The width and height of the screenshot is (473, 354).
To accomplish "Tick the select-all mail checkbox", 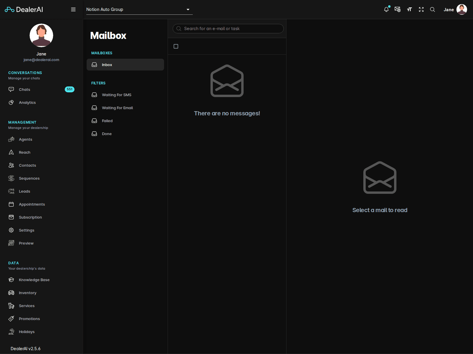I will pyautogui.click(x=176, y=46).
